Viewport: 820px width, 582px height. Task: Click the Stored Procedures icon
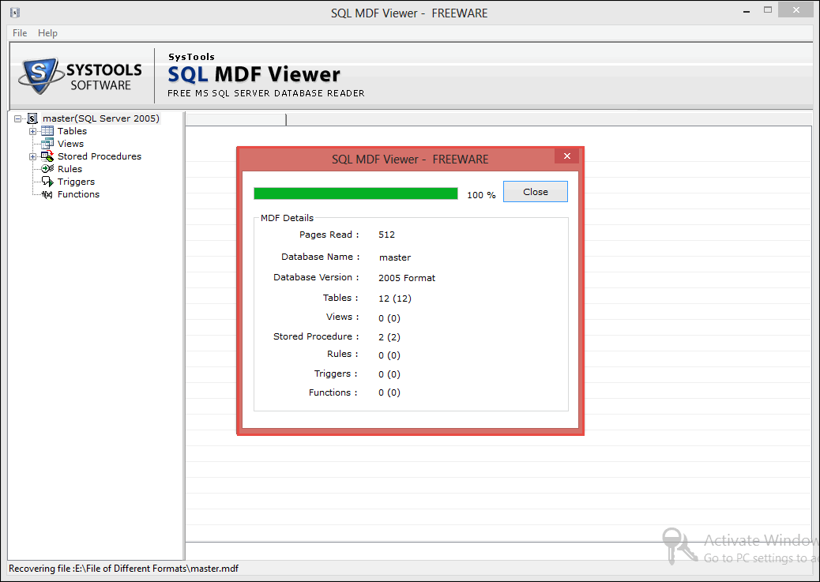(47, 156)
